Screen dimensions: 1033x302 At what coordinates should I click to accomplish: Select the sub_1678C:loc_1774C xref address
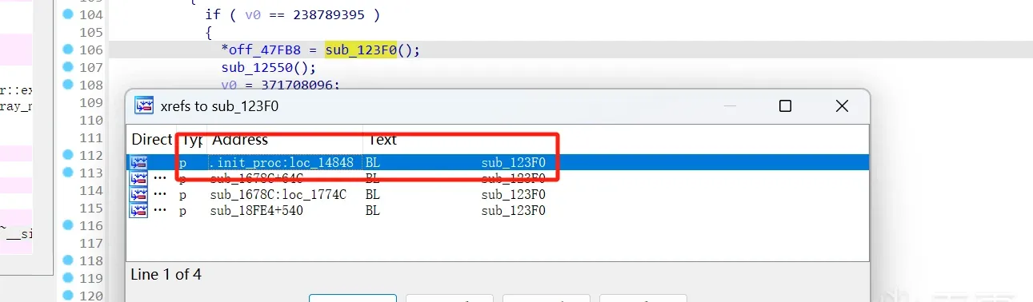tap(278, 194)
